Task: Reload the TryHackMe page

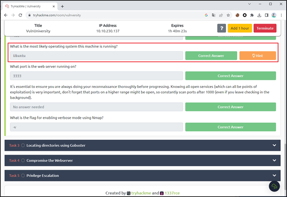Action: coord(20,15)
